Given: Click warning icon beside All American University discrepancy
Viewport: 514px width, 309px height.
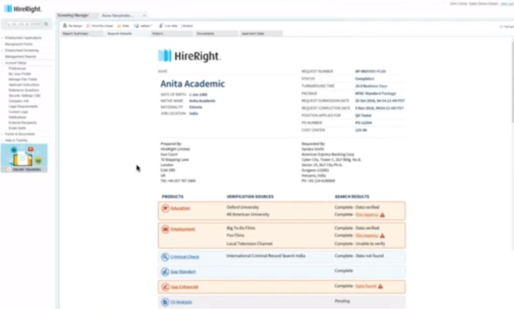Looking at the screenshot, I should (x=382, y=215).
